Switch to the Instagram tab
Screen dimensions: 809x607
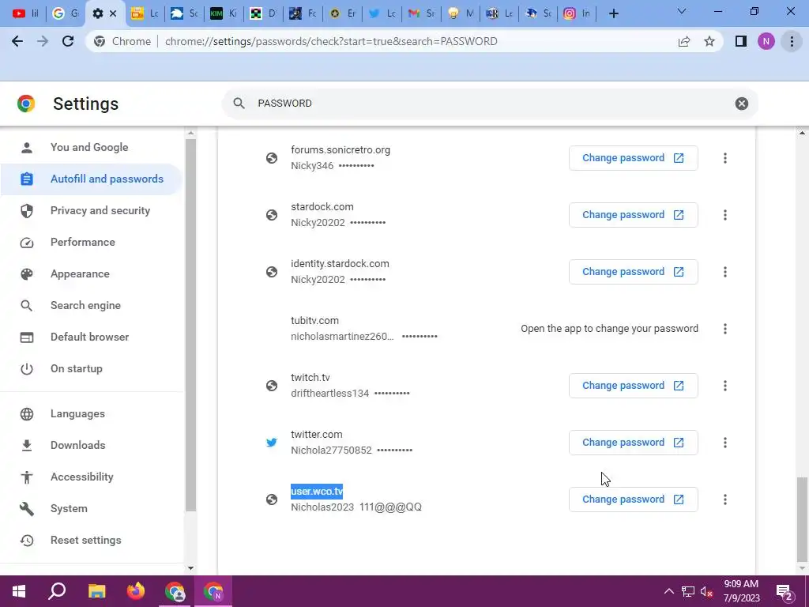click(x=576, y=13)
